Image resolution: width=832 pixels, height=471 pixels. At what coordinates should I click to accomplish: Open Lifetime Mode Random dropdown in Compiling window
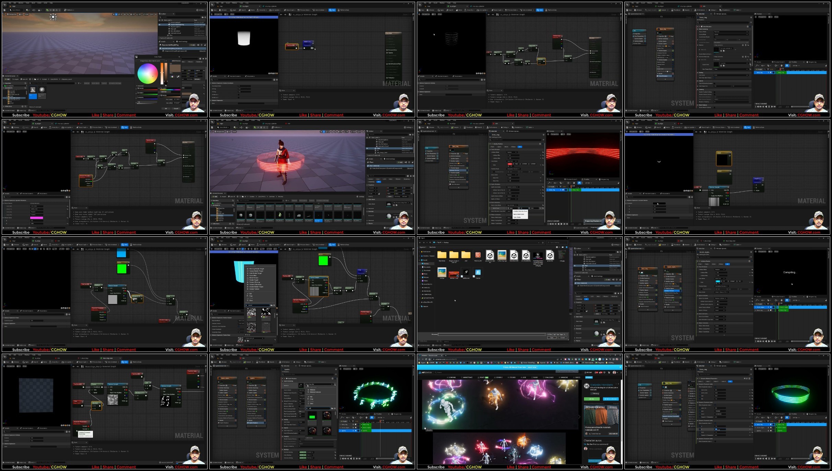720,270
